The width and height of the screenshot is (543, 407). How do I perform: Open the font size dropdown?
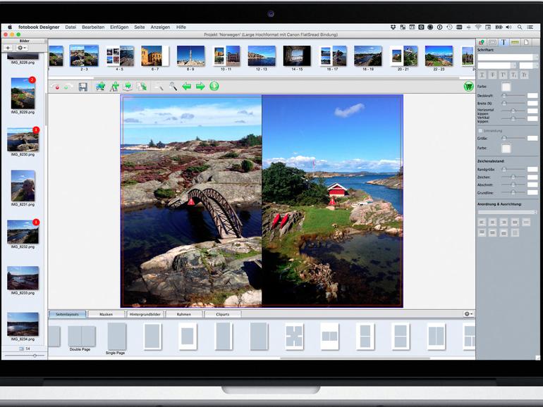[x=528, y=65]
